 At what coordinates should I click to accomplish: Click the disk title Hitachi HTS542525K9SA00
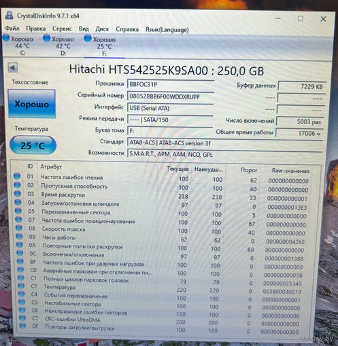click(138, 70)
